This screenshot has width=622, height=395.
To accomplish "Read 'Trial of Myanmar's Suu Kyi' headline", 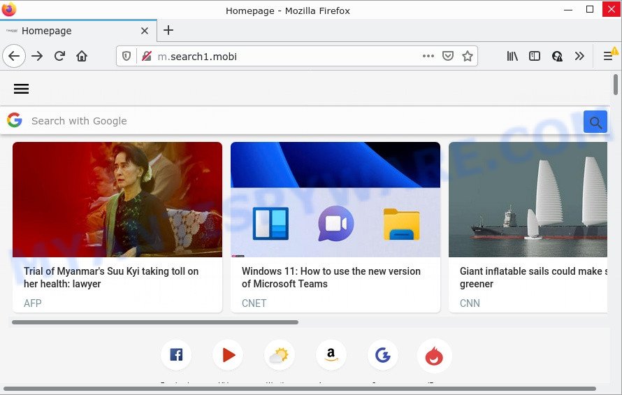I will pos(111,278).
